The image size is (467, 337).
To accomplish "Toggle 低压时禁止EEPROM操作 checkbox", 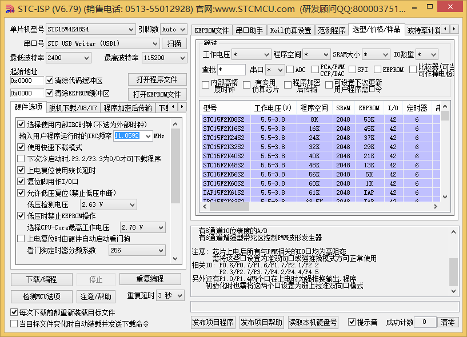I will tap(21, 216).
